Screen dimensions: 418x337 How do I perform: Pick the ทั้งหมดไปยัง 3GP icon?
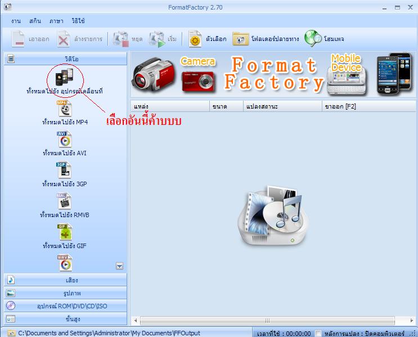[x=64, y=170]
